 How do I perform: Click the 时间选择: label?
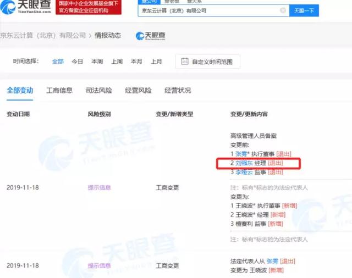pyautogui.click(x=26, y=61)
